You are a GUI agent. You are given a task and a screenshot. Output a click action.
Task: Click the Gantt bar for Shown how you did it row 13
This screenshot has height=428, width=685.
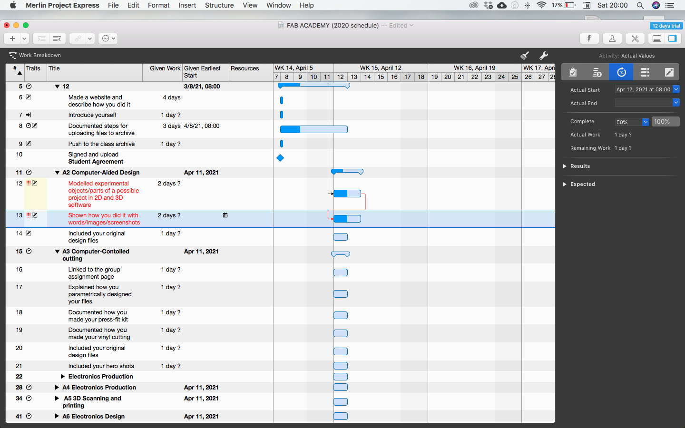[x=347, y=219]
